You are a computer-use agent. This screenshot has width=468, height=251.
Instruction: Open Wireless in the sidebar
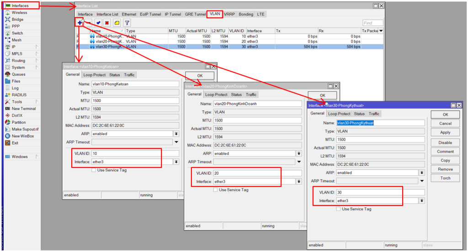pos(19,13)
